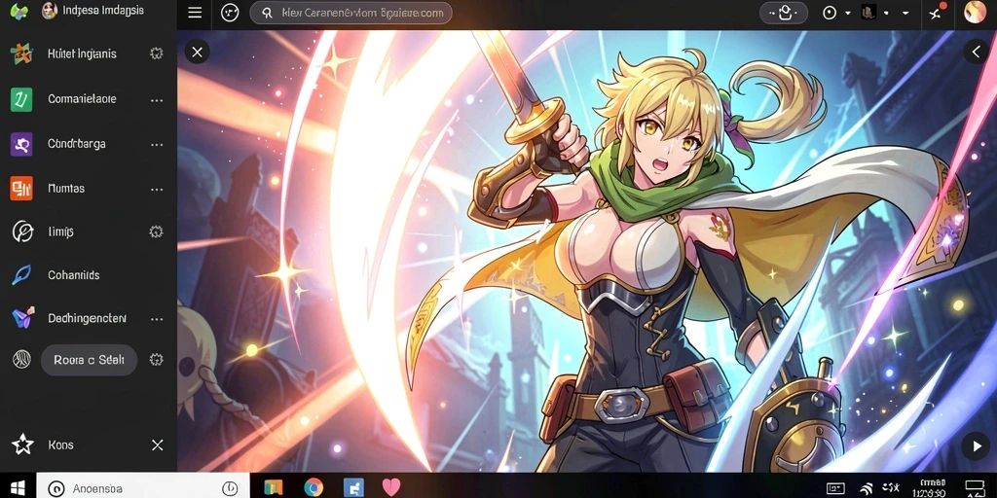Screen dimensions: 997x498
Task: Click the hamburger menu icon in top bar
Action: click(x=195, y=13)
